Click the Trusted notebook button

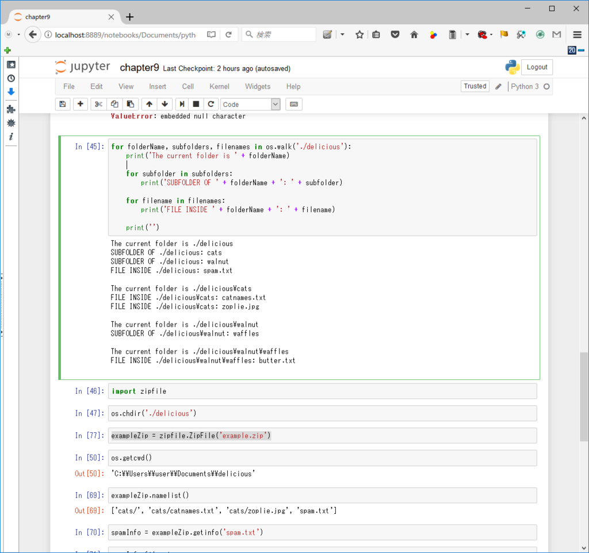click(x=475, y=86)
